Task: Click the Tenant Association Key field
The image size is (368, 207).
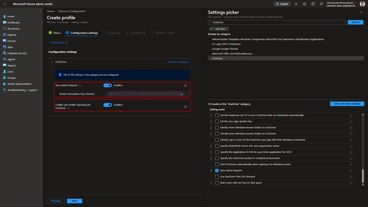Action: tap(148, 94)
